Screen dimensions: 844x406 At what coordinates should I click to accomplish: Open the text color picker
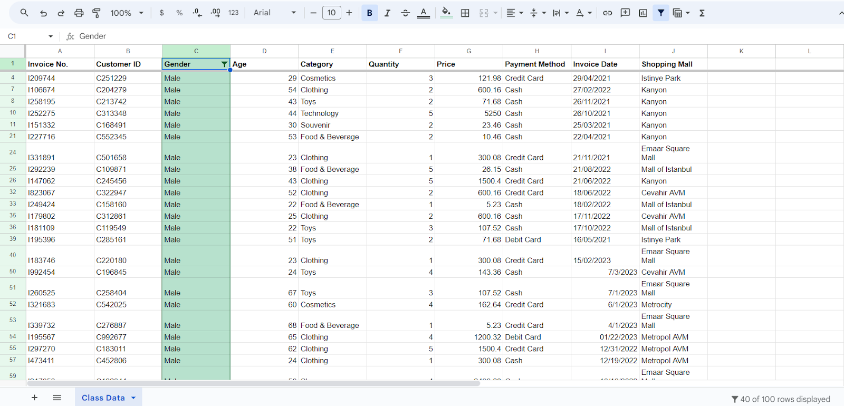423,13
